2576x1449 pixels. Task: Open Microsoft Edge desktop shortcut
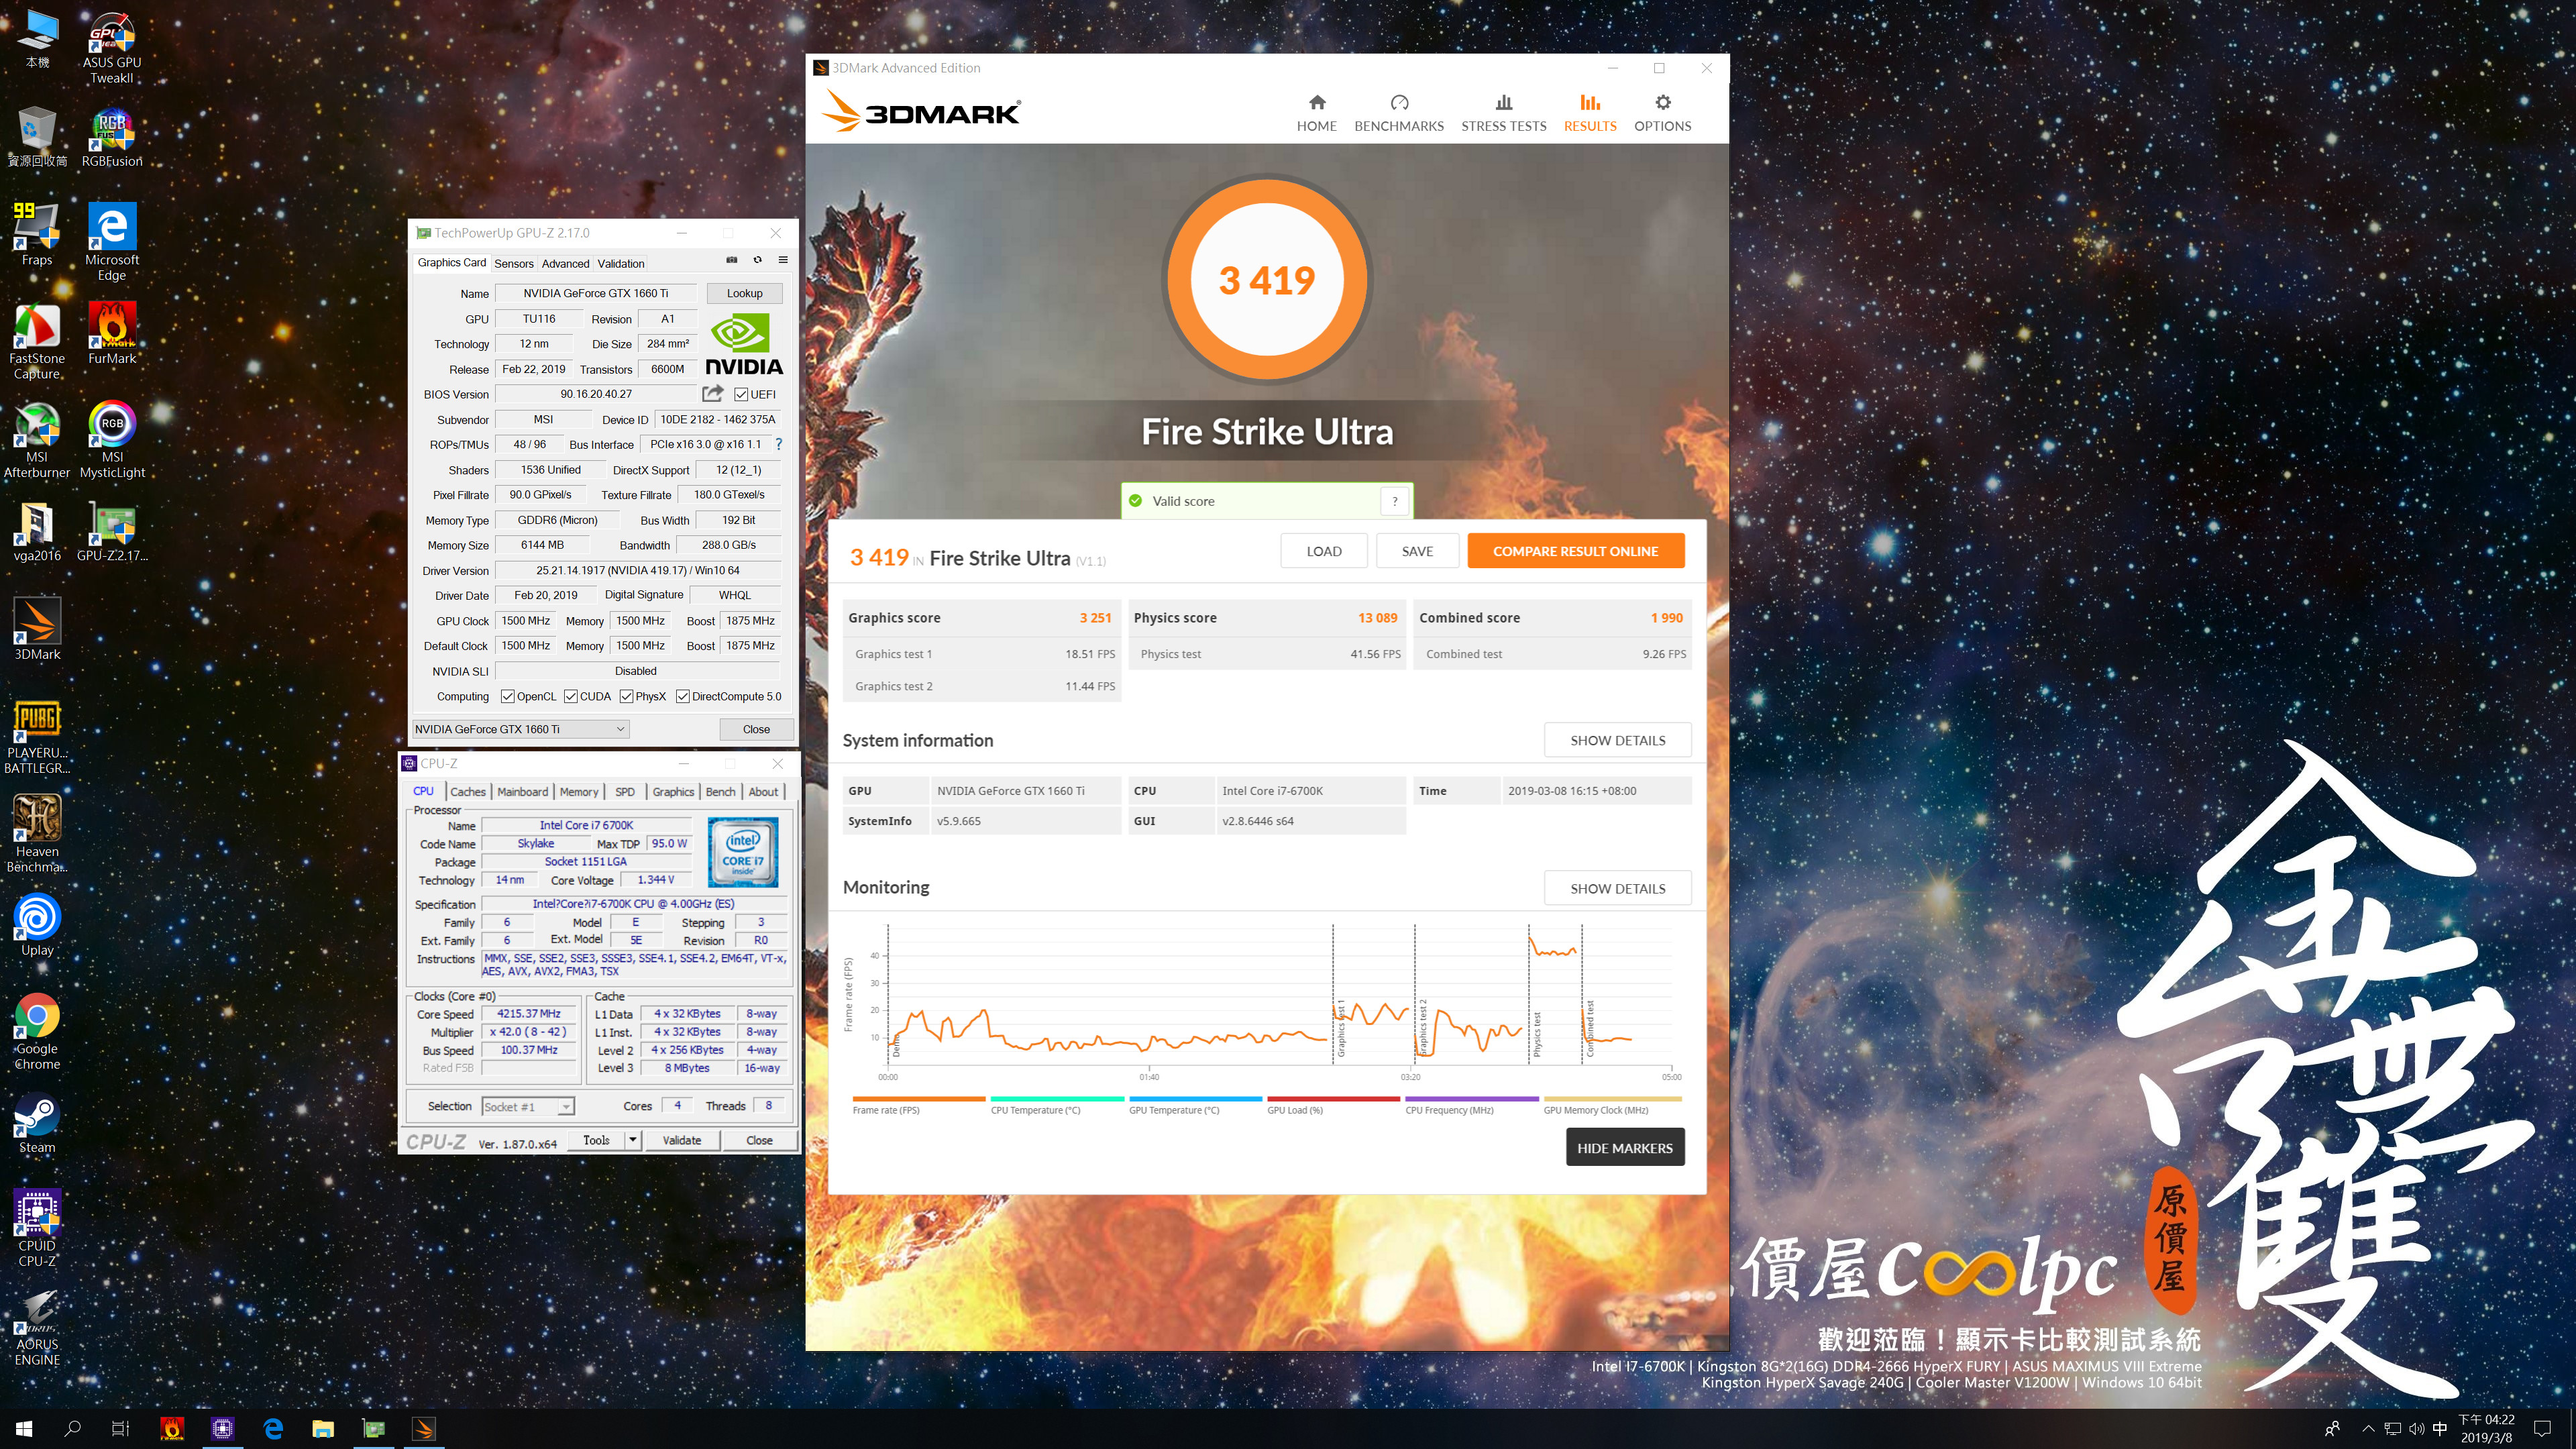pos(111,242)
